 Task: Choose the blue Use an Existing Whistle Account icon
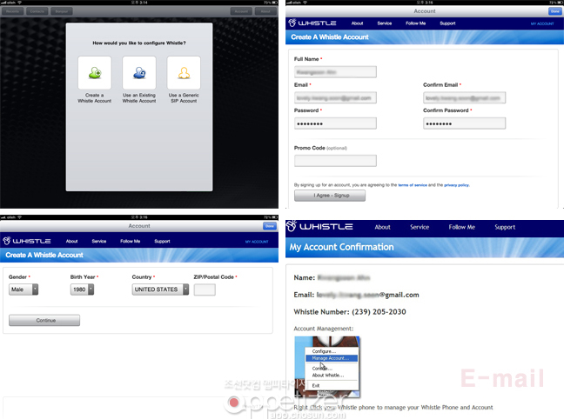(139, 73)
